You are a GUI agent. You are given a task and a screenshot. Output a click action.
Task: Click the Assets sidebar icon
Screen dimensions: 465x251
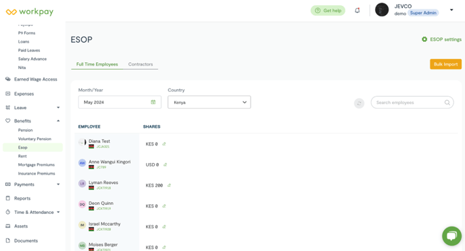(8, 226)
